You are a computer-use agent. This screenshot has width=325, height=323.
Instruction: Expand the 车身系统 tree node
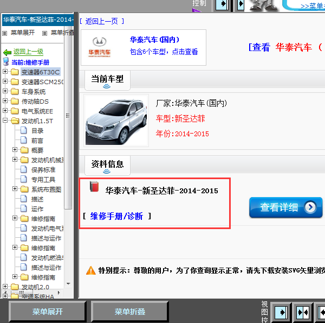click(5, 91)
